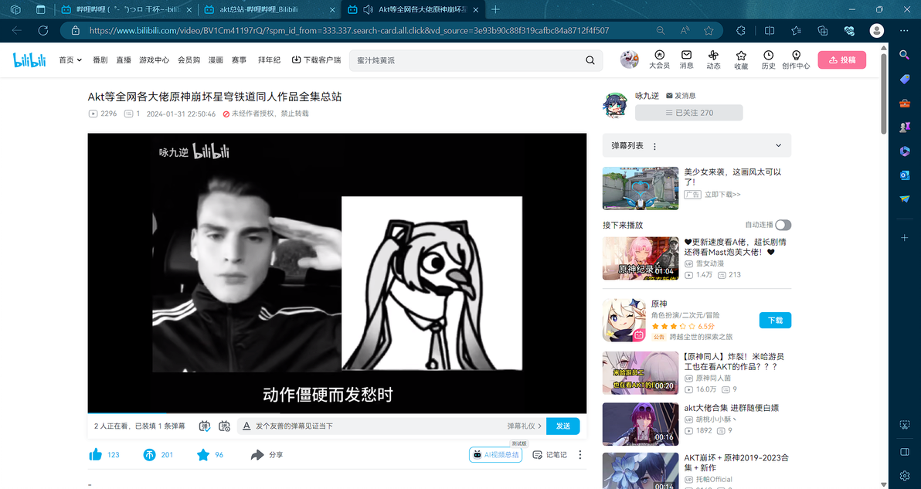
Task: Open the browser profile avatar icon
Action: pyautogui.click(x=877, y=31)
